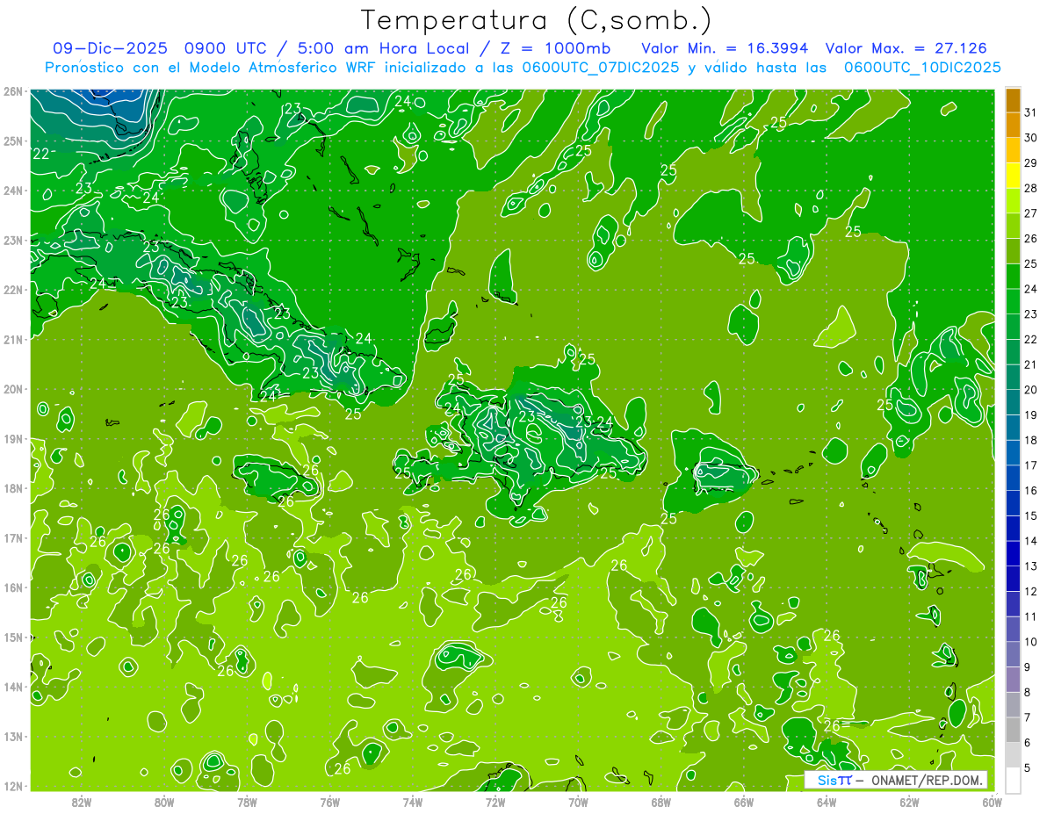Click the '82W' longitude axis label
The width and height of the screenshot is (1054, 814).
[x=82, y=802]
